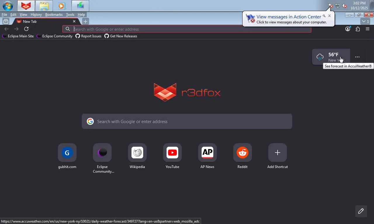The width and height of the screenshot is (374, 224).
Task: Click View messages in Action Center
Action: click(x=289, y=17)
